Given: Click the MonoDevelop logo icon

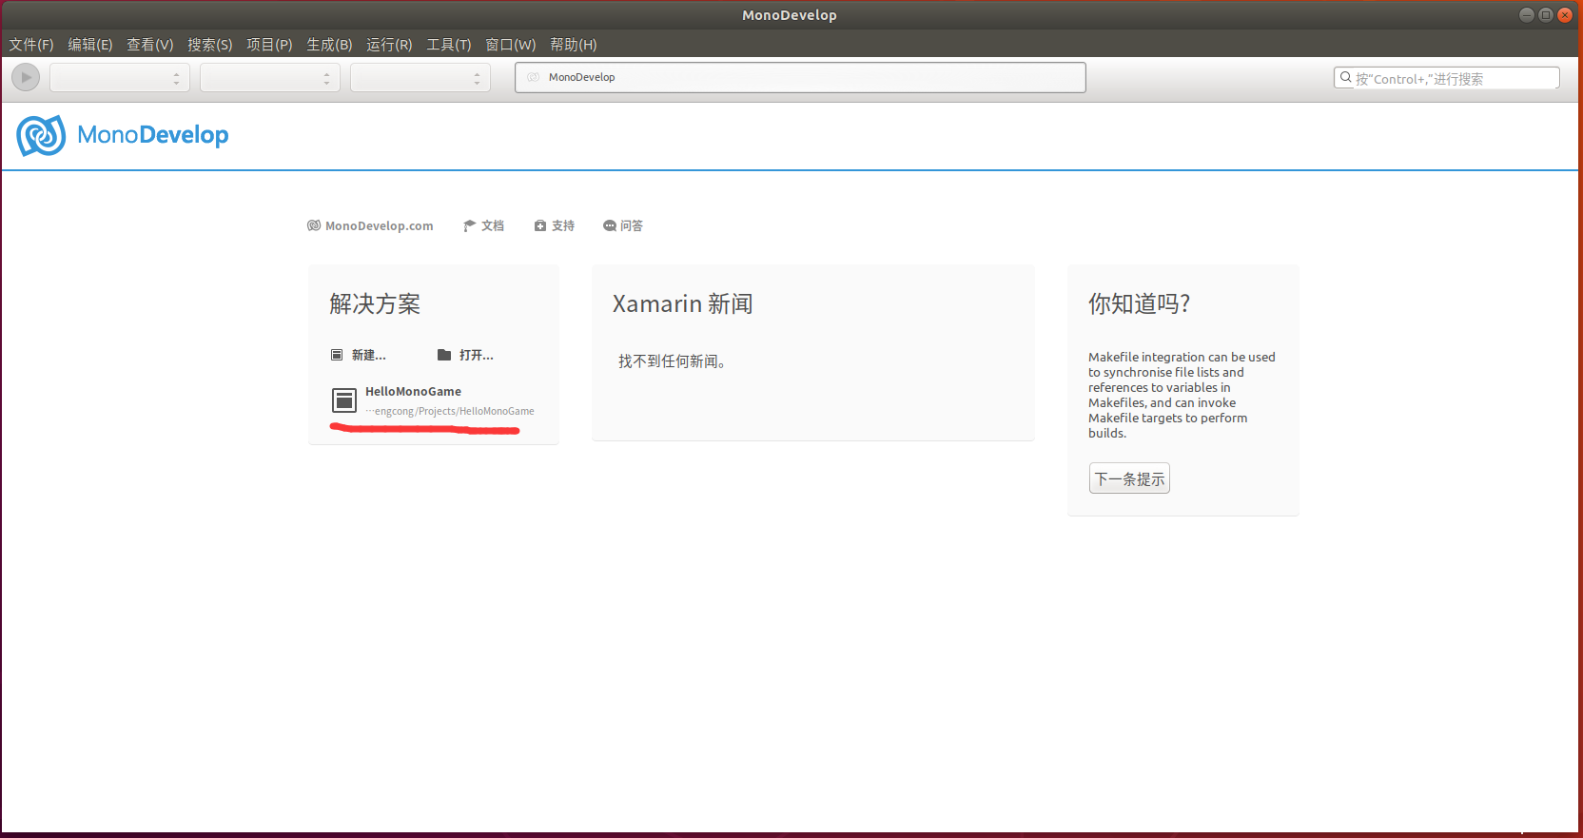Looking at the screenshot, I should [41, 136].
